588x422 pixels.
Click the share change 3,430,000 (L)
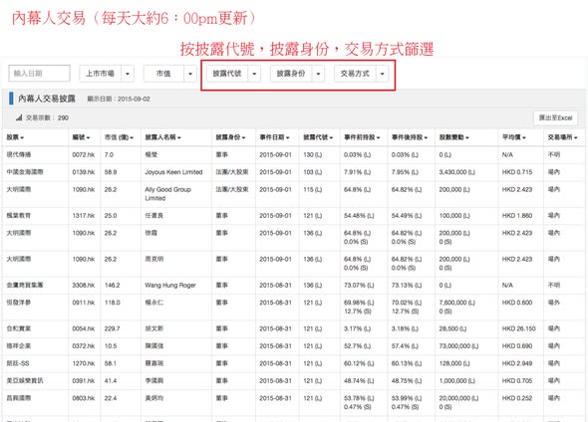(457, 172)
